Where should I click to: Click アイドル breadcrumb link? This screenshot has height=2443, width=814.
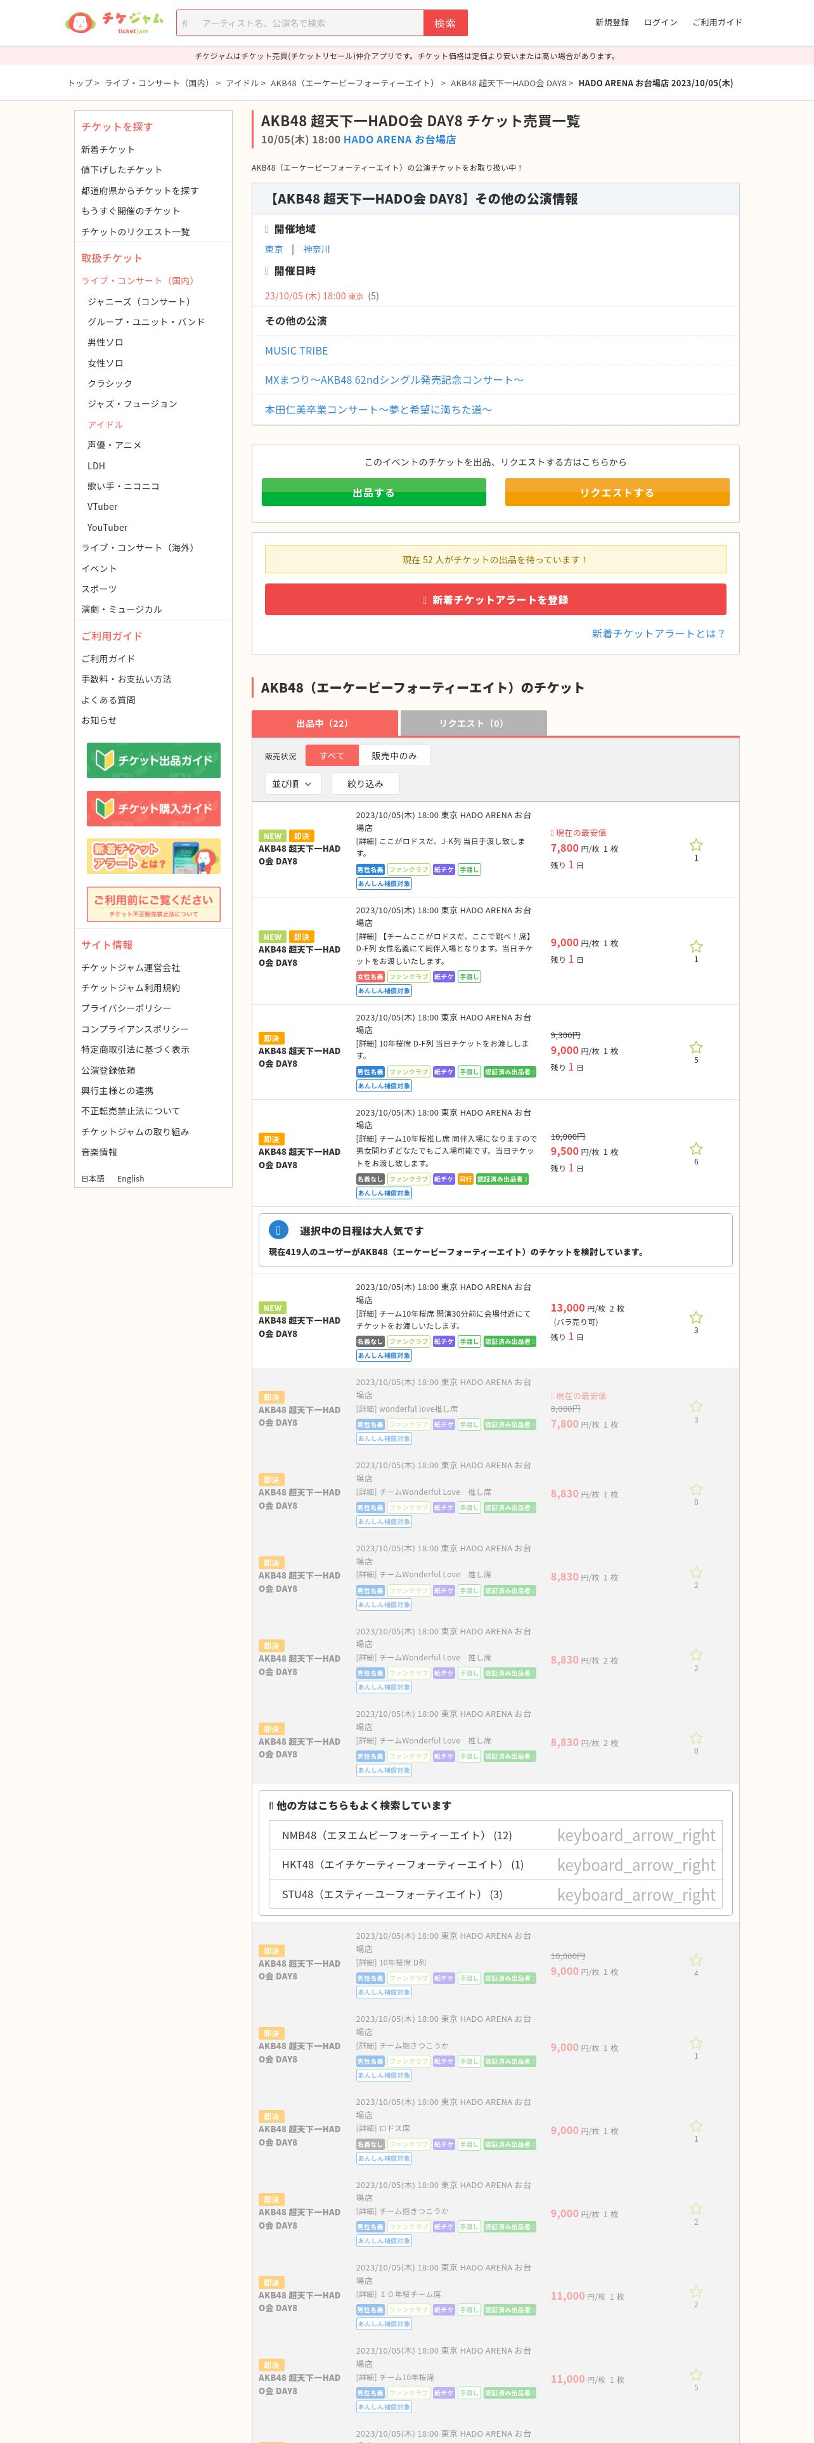tap(241, 84)
